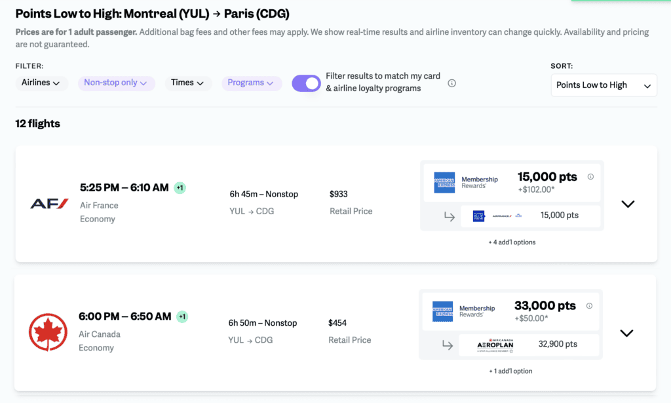Expand the Air Canada flight details chevron
The width and height of the screenshot is (671, 403).
pyautogui.click(x=626, y=333)
